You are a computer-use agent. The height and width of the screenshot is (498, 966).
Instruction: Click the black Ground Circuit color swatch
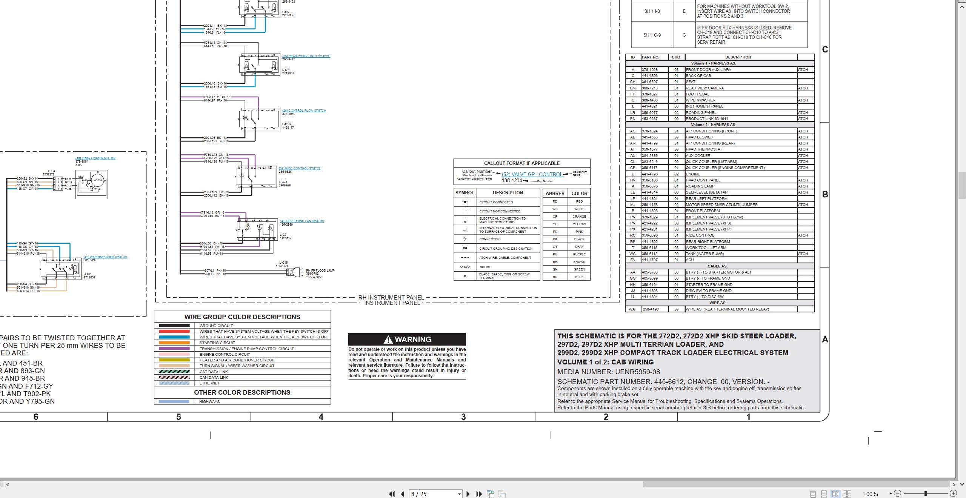pos(174,326)
